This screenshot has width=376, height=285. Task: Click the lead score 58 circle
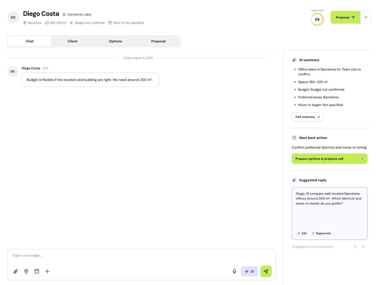click(x=317, y=19)
